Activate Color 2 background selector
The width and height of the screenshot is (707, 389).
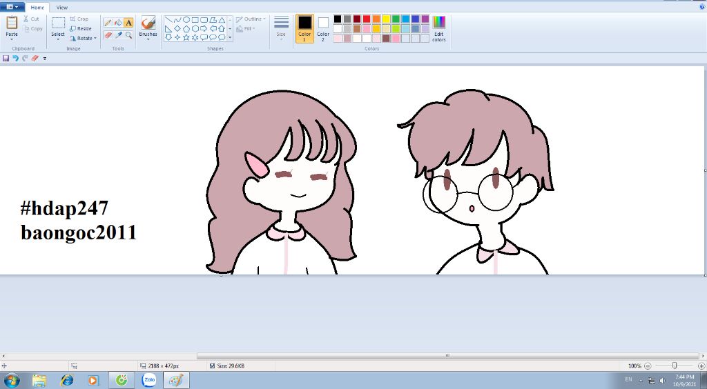click(x=323, y=28)
